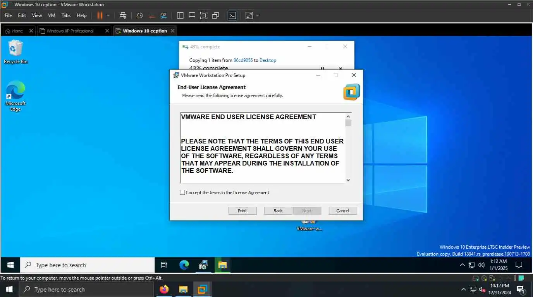Open the Tabs menu
The image size is (533, 297).
66,15
